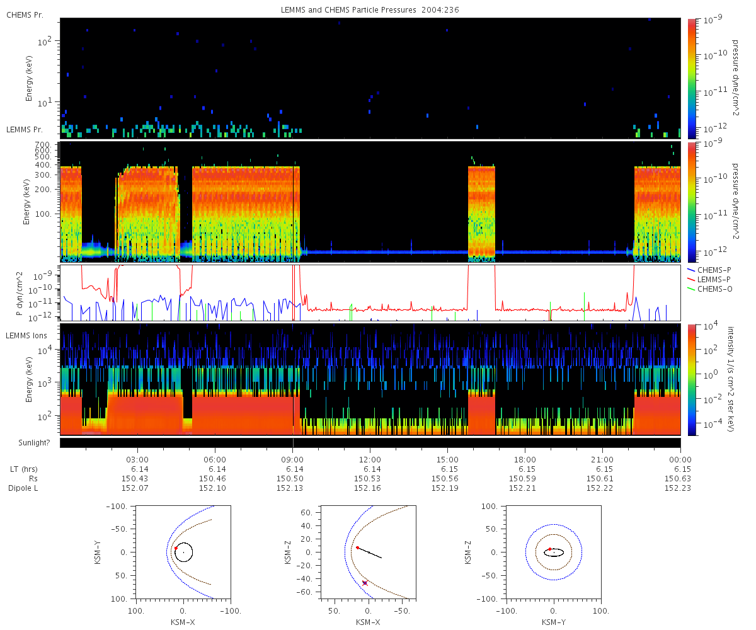This screenshot has height=630, width=756.
Task: Click the 15:00 time axis tick label
Action: [447, 459]
